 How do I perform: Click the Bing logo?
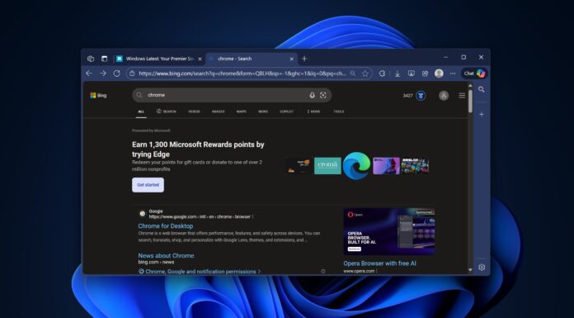tap(98, 95)
